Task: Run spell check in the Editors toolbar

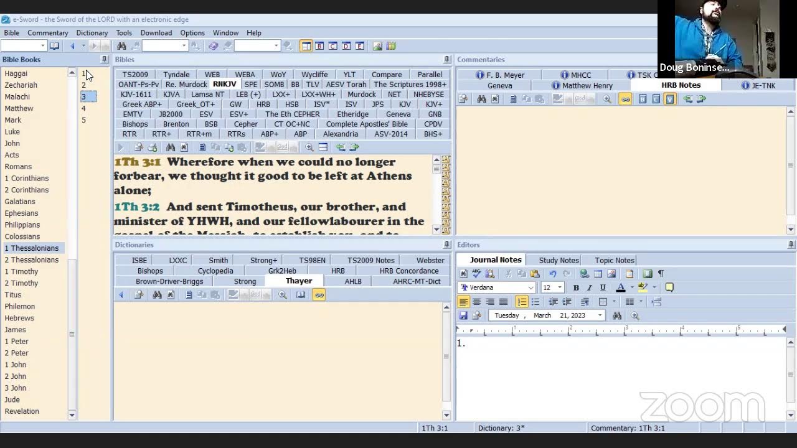Action: [x=476, y=274]
